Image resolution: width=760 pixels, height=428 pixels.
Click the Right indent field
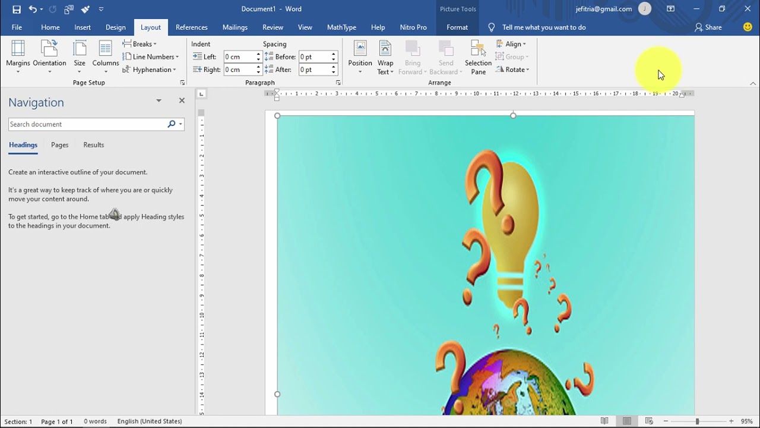coord(239,70)
